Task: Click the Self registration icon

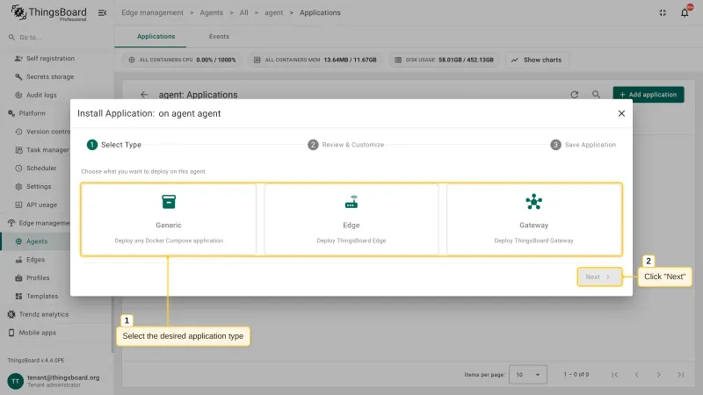Action: 18,58
